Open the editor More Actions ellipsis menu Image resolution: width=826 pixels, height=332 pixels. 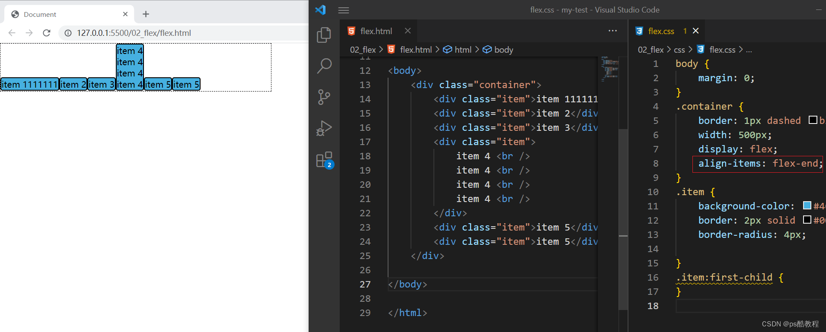tap(612, 31)
